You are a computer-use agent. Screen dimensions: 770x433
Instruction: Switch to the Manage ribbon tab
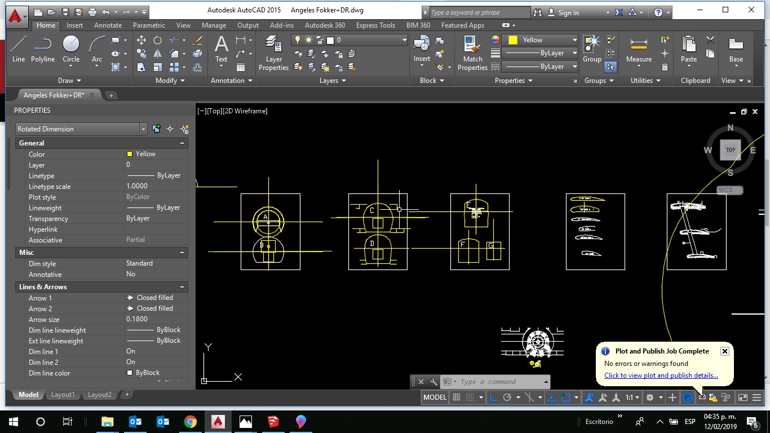pyautogui.click(x=214, y=25)
